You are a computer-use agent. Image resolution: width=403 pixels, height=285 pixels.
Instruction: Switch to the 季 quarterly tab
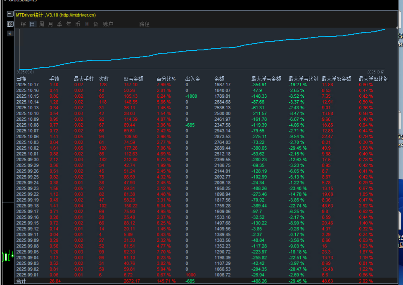click(x=59, y=24)
